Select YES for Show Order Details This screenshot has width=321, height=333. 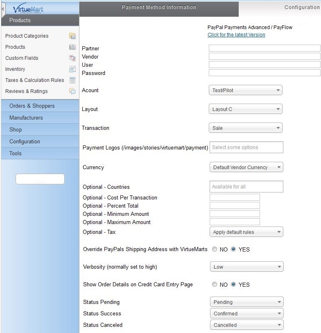coord(233,284)
